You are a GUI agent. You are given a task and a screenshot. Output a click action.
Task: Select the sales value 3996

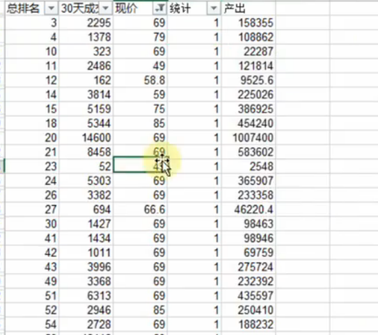[x=86, y=267]
